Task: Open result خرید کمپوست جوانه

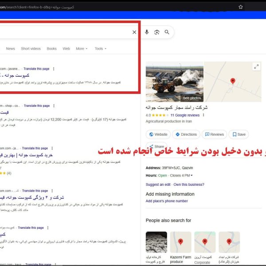Action: [x=26, y=155]
